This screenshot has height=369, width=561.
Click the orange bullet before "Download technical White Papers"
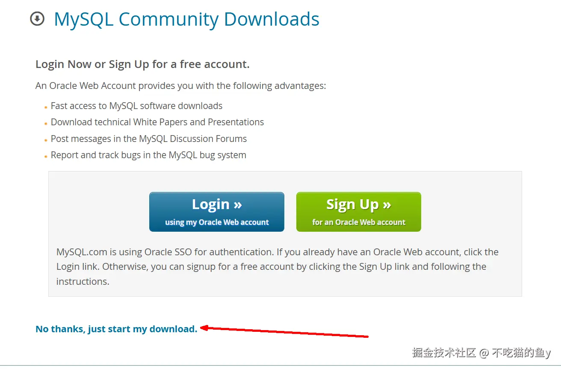click(x=46, y=124)
